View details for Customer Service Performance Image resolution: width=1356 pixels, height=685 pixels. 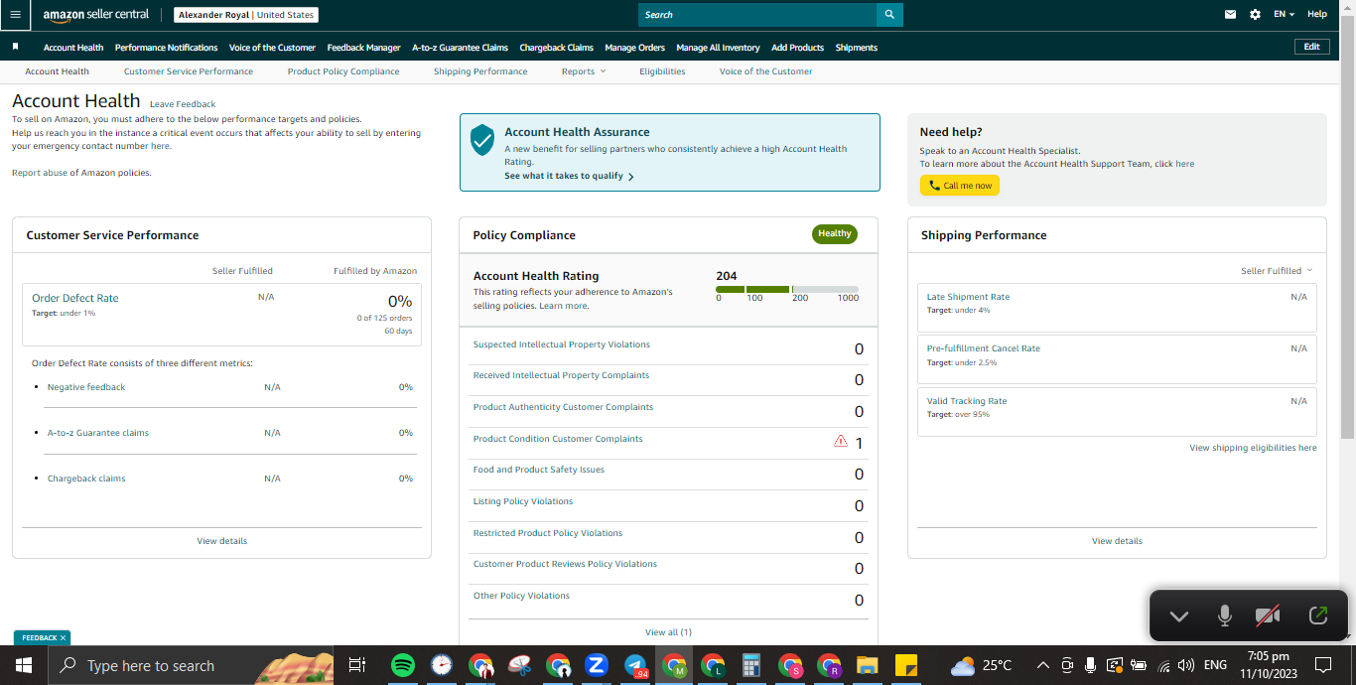(221, 541)
